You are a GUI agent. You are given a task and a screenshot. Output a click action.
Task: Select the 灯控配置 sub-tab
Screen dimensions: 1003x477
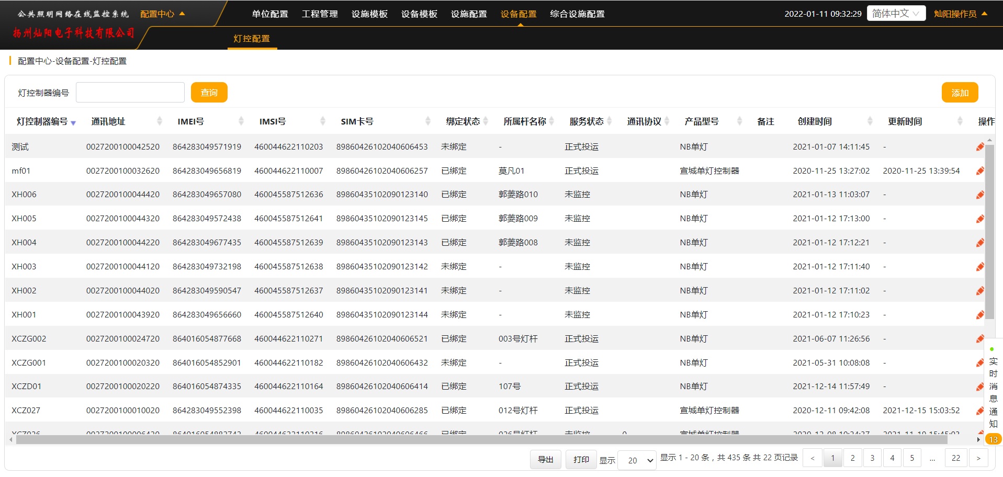pos(252,39)
